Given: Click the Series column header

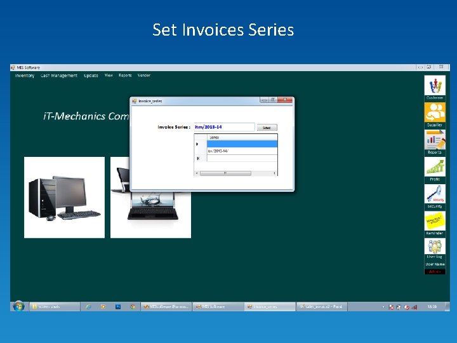Looking at the screenshot, I should pyautogui.click(x=242, y=137).
